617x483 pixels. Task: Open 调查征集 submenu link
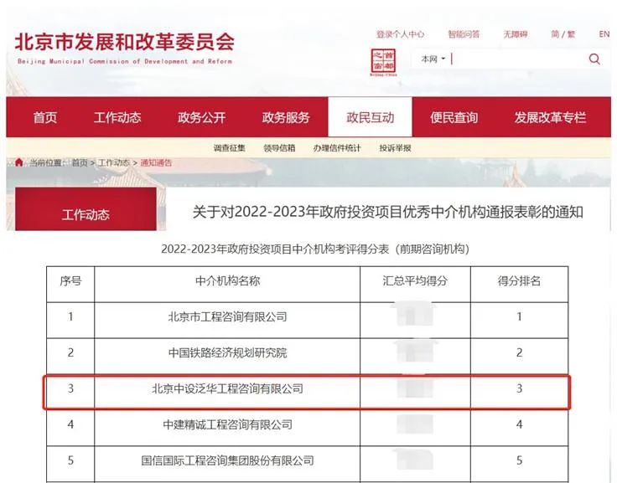[x=230, y=148]
